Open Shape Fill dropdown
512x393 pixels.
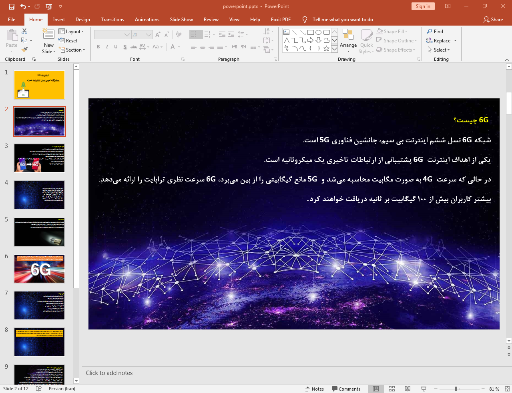[392, 32]
